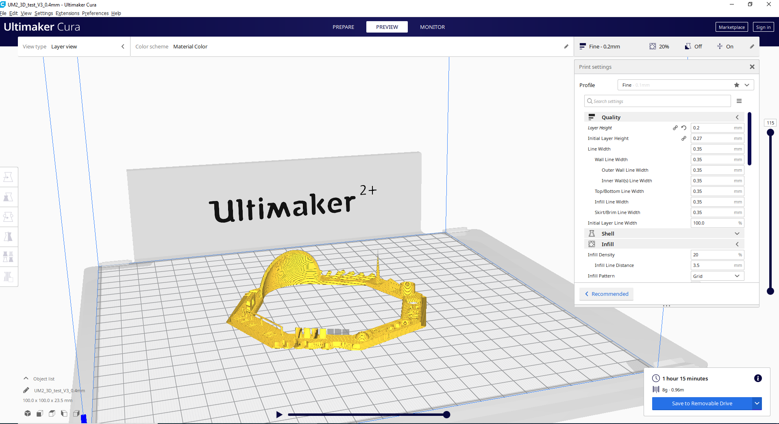
Task: Collapse the Object list chevron
Action: (26, 378)
